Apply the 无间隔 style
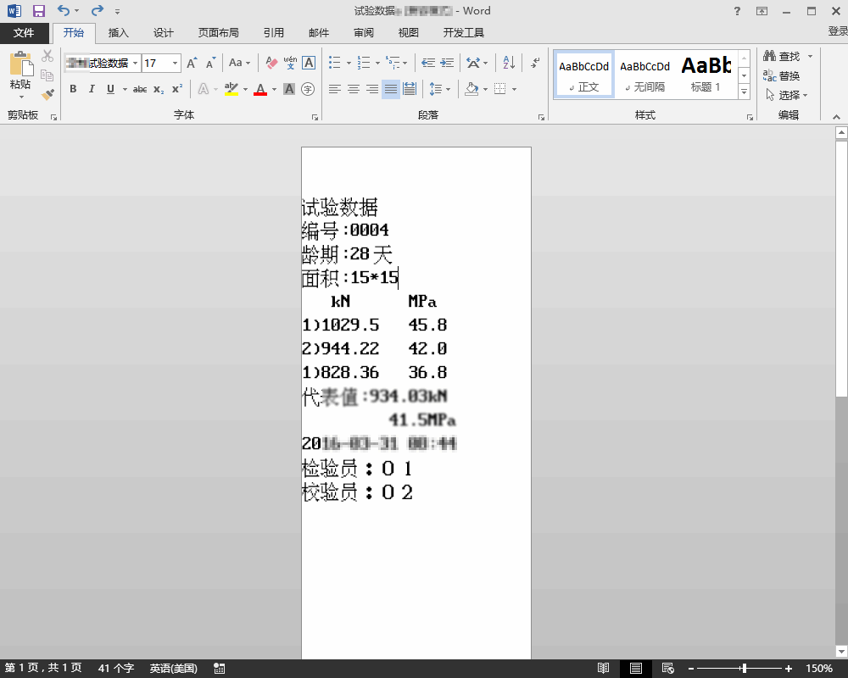This screenshot has height=678, width=848. tap(644, 75)
